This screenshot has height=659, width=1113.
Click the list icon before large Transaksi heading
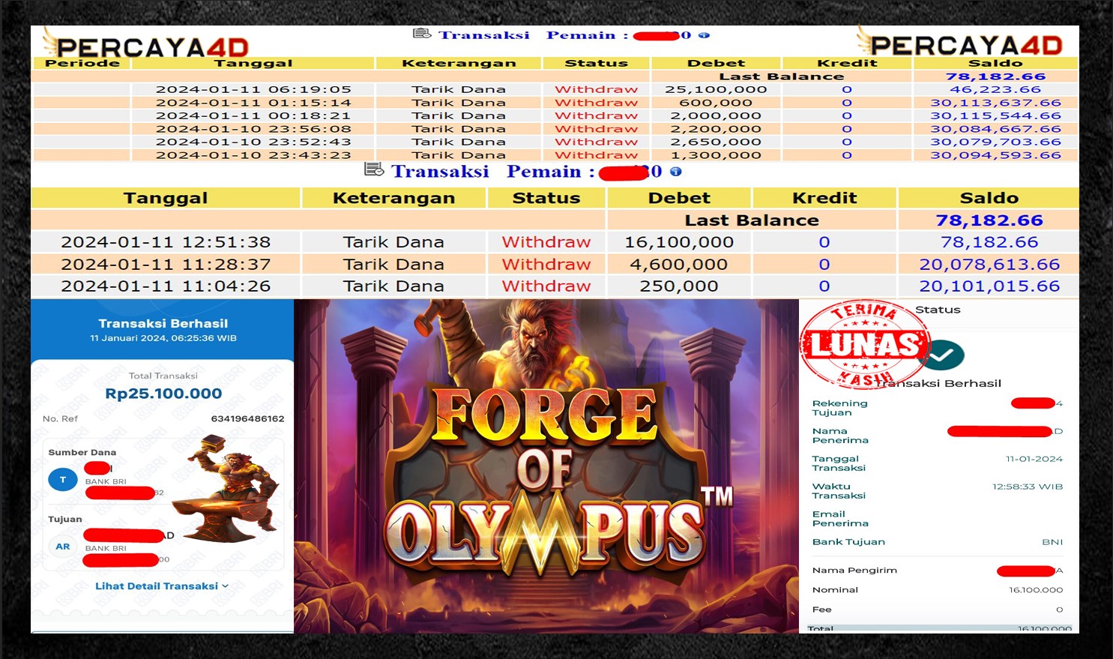[x=374, y=170]
